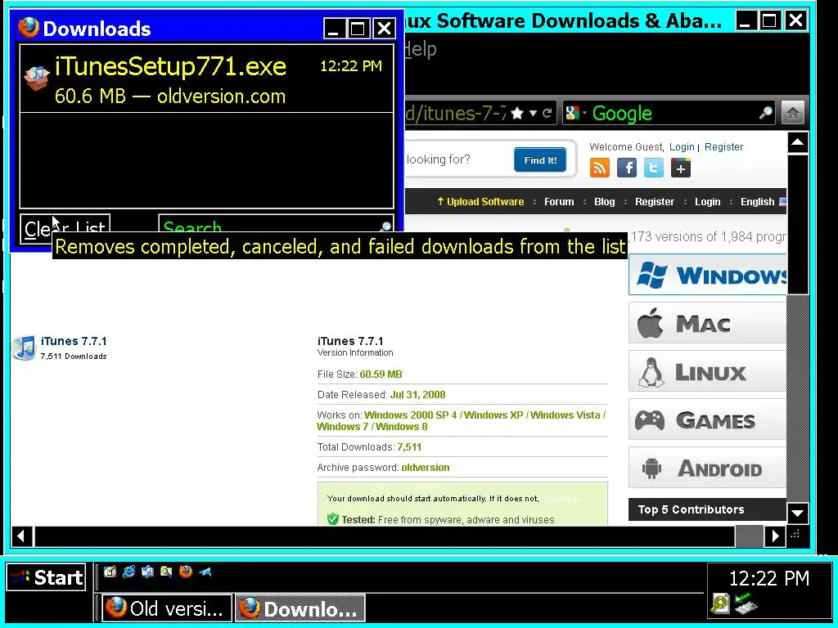838x628 pixels.
Task: Click the iTunes 7.7.1 music note icon
Action: coord(24,348)
